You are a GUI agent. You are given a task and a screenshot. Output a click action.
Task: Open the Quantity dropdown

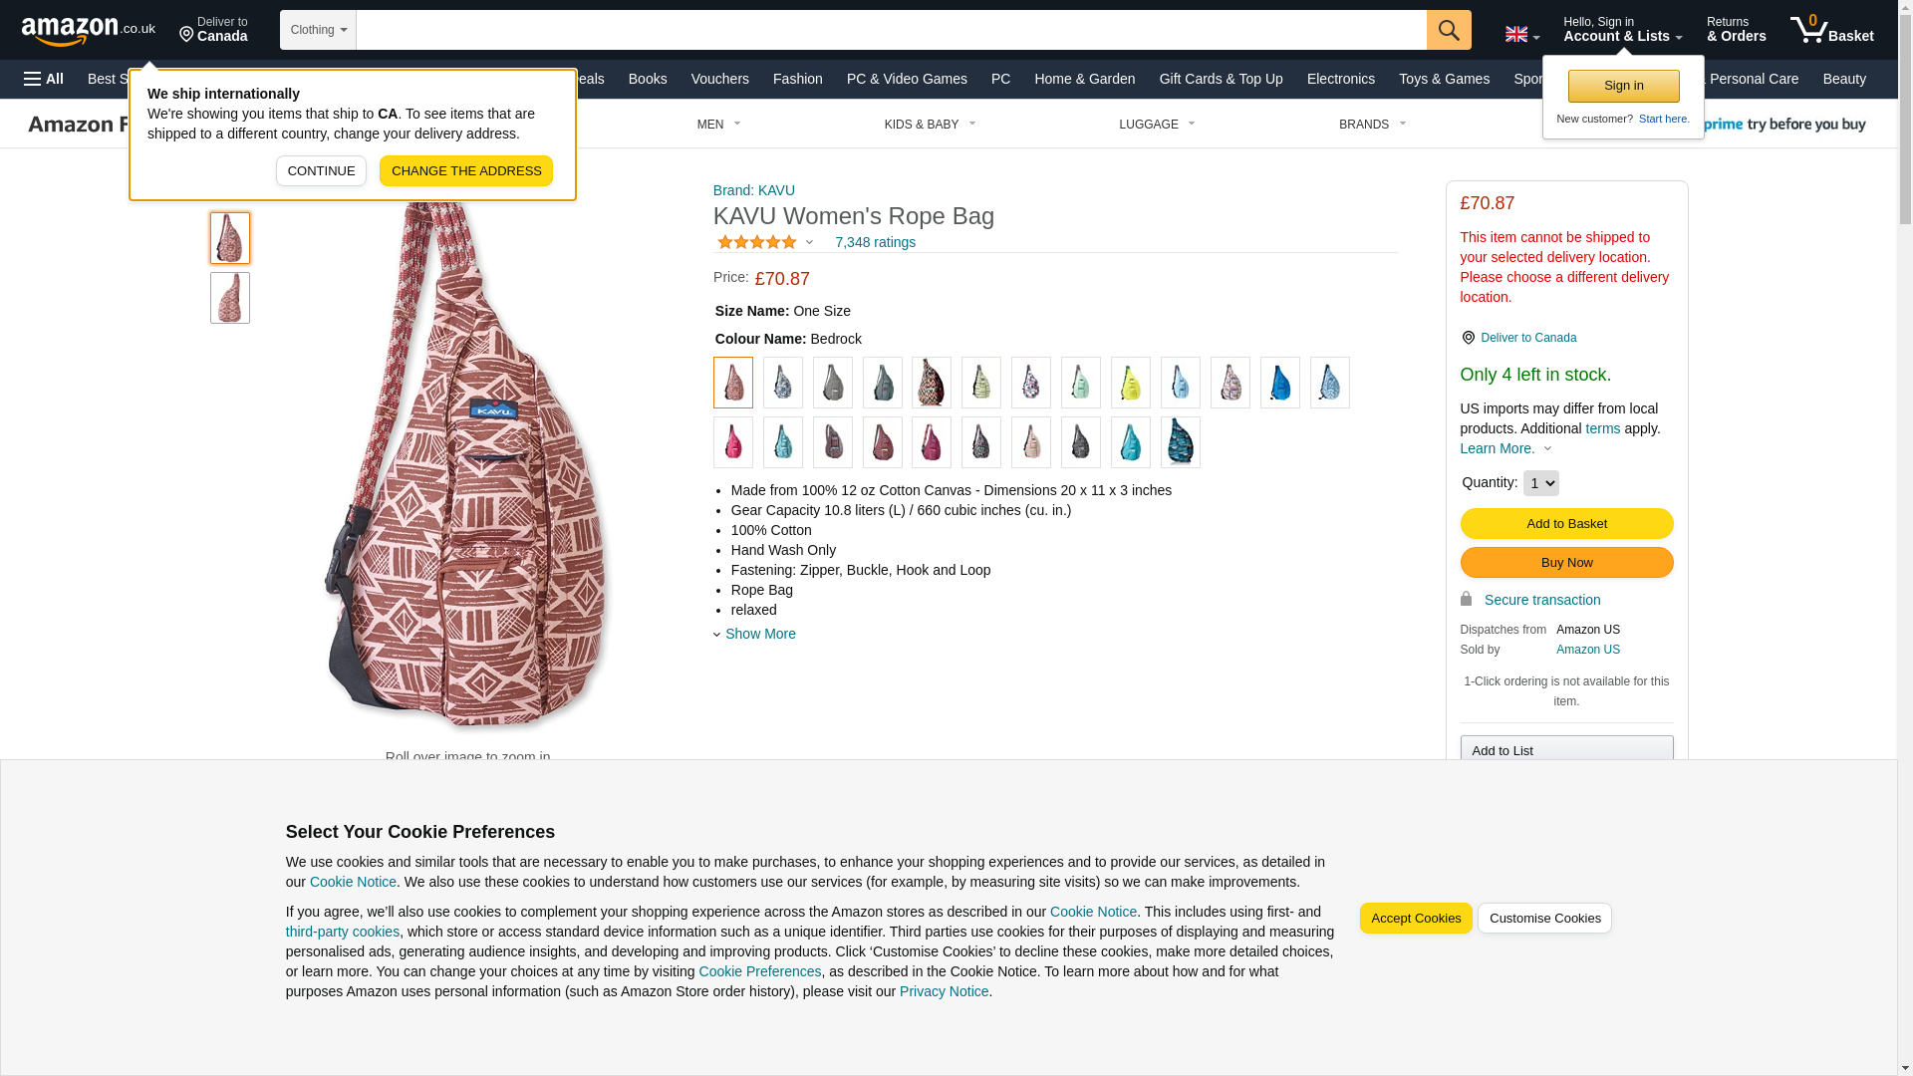coord(1540,483)
